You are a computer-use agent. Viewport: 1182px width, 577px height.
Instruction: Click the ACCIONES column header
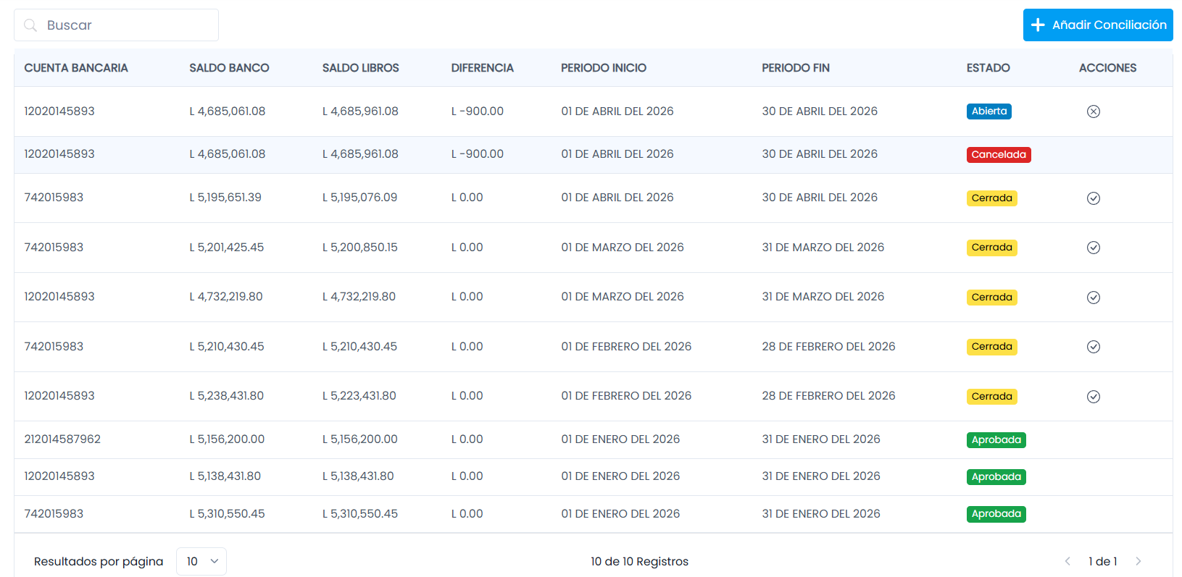pos(1107,68)
